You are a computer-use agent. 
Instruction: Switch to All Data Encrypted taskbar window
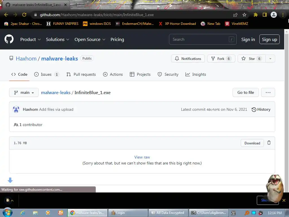pos(168,213)
